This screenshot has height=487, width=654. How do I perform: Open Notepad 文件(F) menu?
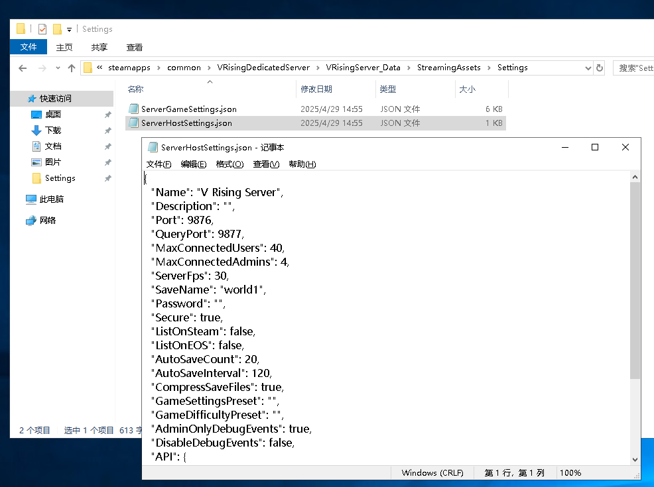pos(159,164)
